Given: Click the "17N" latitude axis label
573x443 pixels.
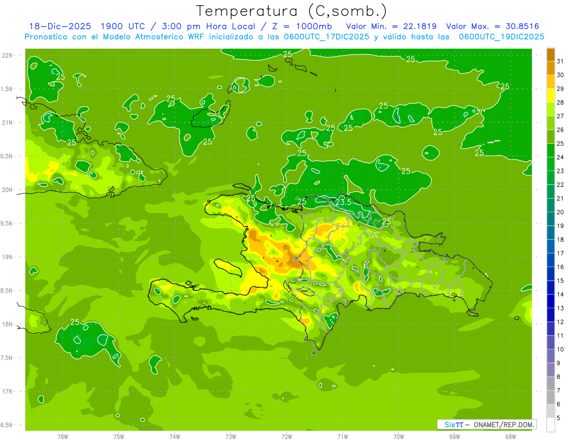Looking at the screenshot, I should pos(7,391).
